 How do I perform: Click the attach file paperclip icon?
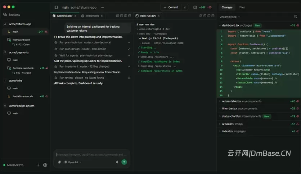[59, 162]
